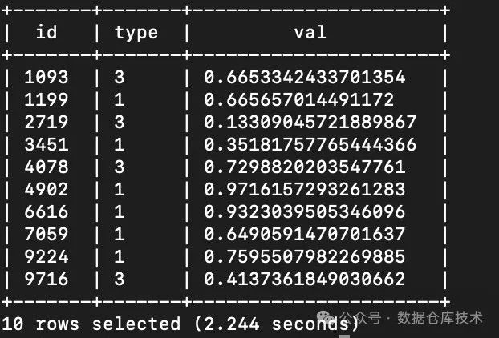Click val 0.665334243701354
This screenshot has height=338, width=499.
click(x=305, y=77)
